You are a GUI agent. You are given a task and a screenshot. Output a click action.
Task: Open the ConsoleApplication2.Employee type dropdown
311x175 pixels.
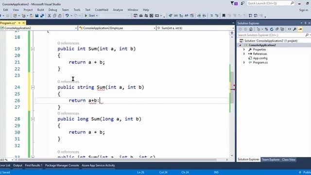[155, 28]
